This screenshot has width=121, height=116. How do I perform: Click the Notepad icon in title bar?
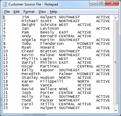(5, 4)
